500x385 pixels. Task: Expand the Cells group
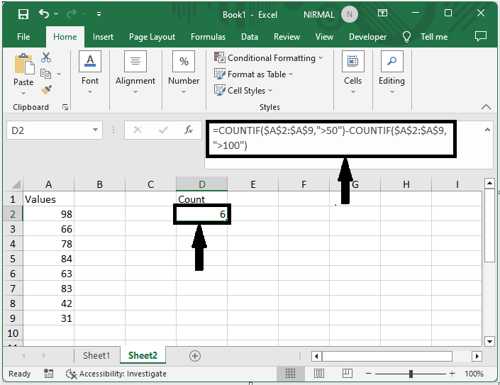tap(352, 73)
